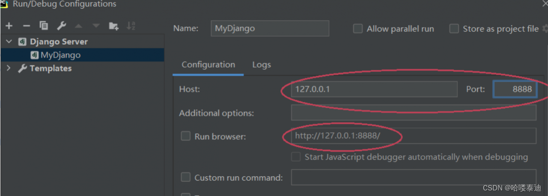Enable the Custom run command checkbox

pyautogui.click(x=186, y=177)
